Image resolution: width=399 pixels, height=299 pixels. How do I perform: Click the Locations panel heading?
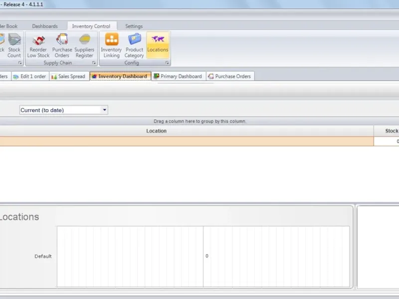point(19,217)
